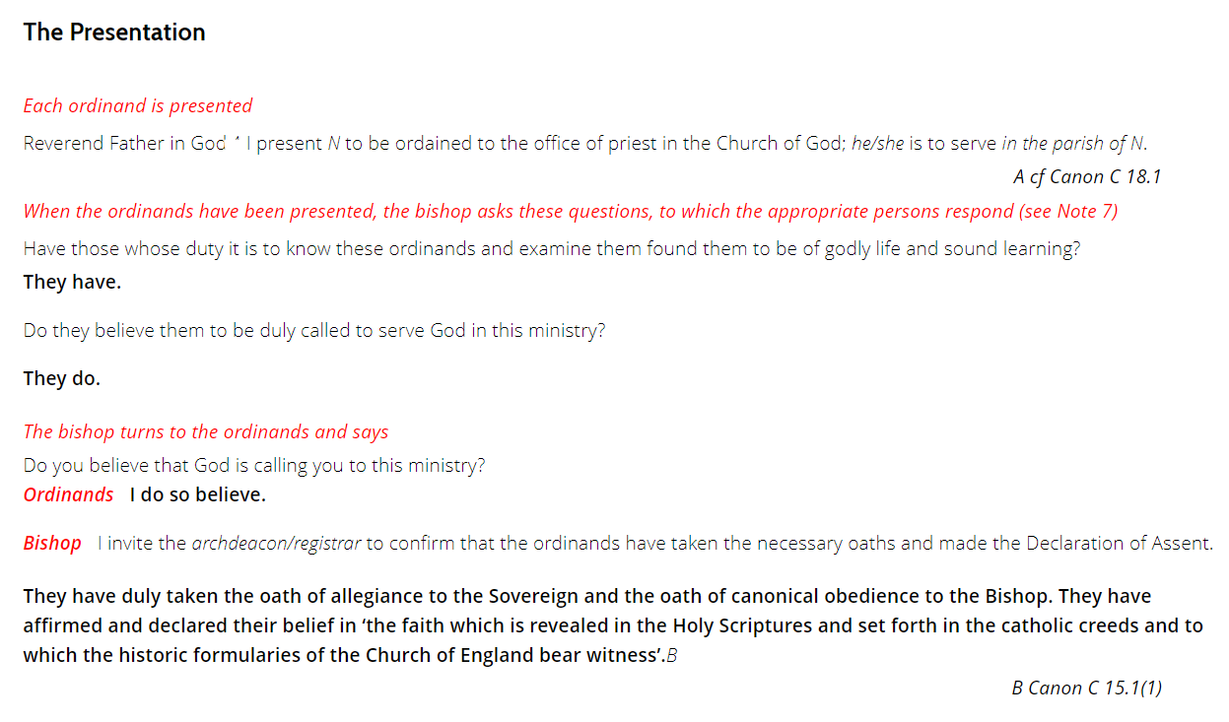This screenshot has width=1229, height=722.
Task: Click italic 'he/she' in the presentation sentence
Action: pos(877,144)
